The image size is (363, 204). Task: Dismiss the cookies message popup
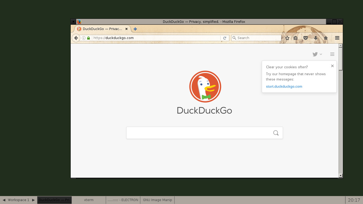tap(332, 66)
